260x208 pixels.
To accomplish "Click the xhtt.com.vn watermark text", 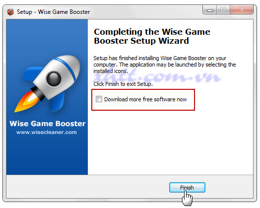I will [158, 76].
